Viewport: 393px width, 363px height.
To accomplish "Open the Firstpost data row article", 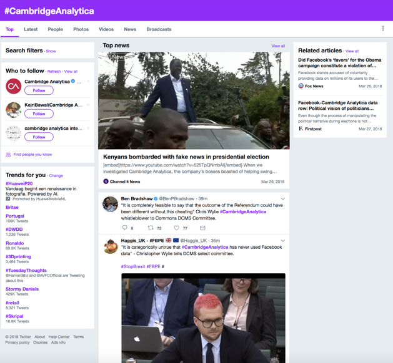I will point(337,105).
